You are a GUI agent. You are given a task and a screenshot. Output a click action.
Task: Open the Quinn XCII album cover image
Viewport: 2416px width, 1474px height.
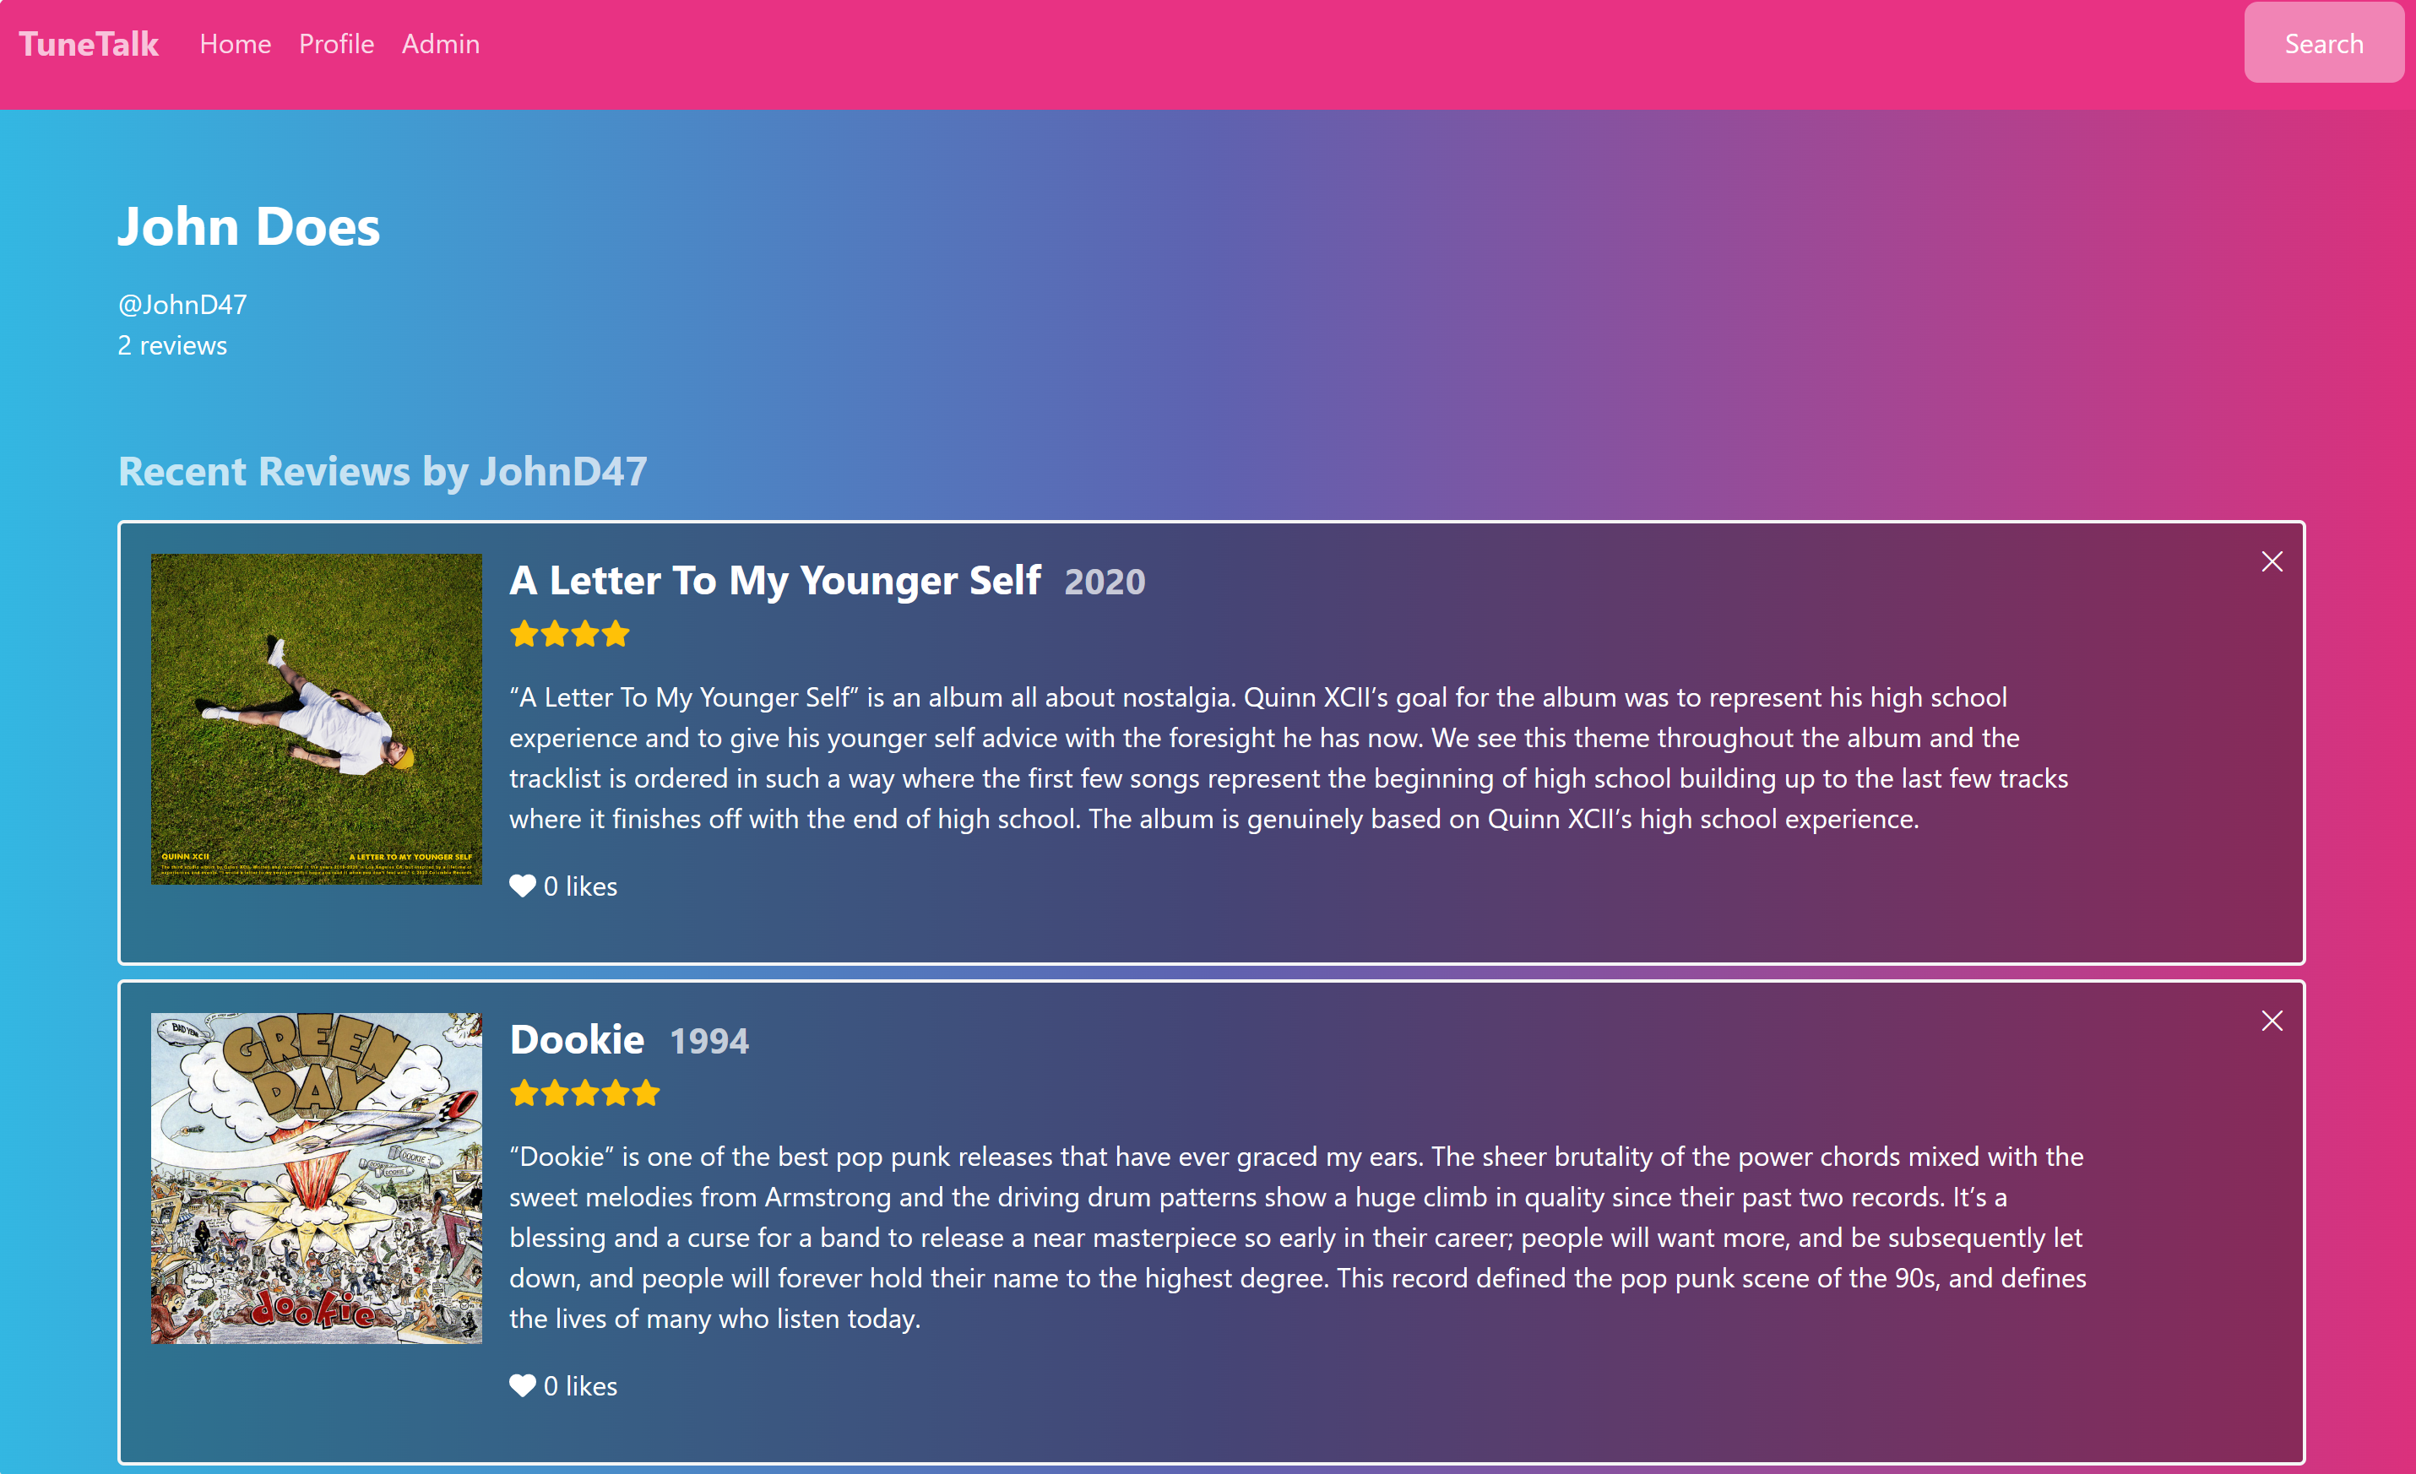pos(317,719)
